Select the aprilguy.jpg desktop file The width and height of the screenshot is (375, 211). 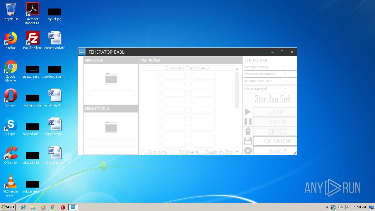[33, 101]
